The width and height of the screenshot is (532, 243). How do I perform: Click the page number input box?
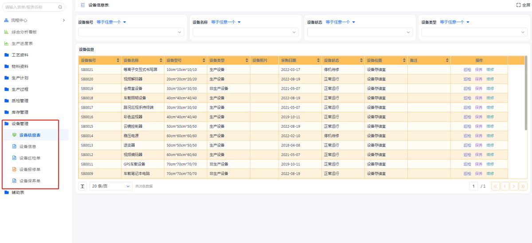click(x=474, y=186)
